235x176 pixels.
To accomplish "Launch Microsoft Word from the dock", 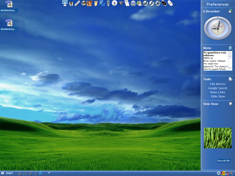I will point(102,3).
